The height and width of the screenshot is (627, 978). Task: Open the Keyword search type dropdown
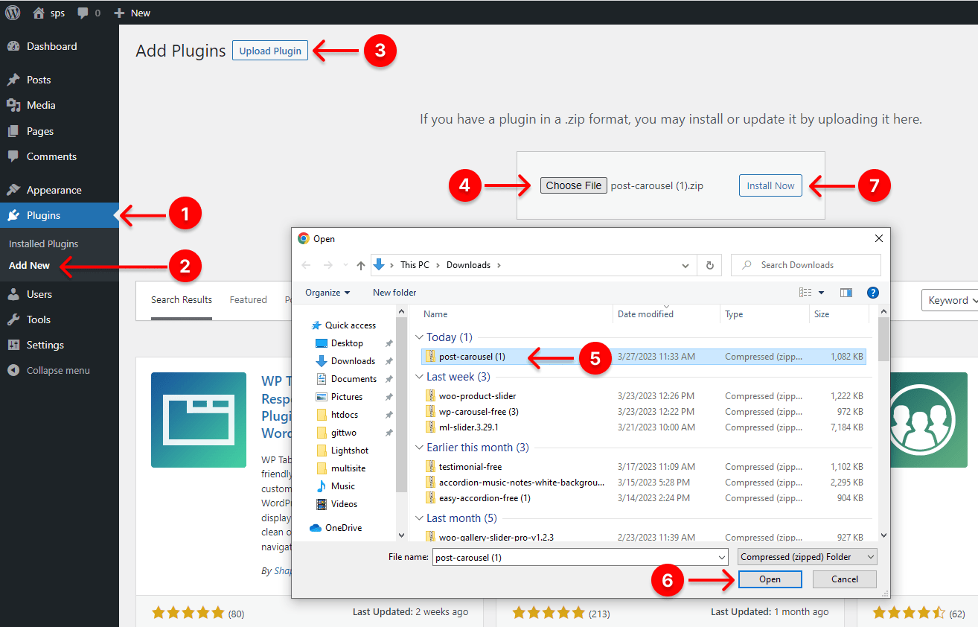[x=950, y=300]
